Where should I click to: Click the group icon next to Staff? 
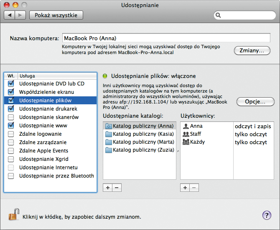coord(186,134)
